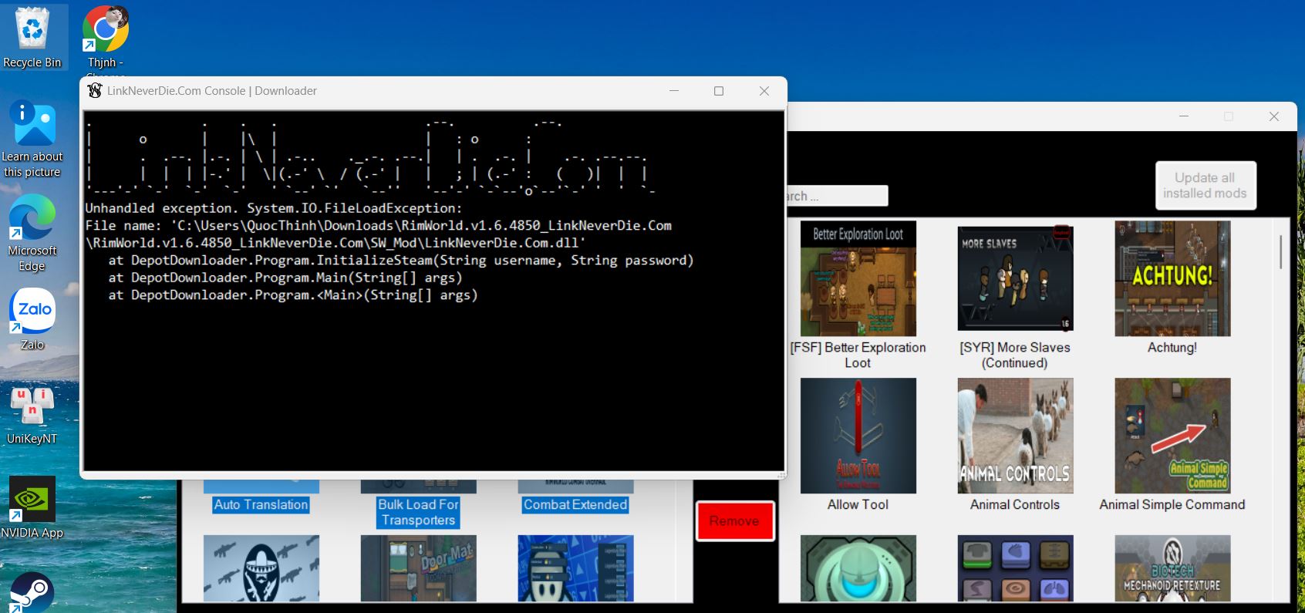Click the Combat Extended mod label
This screenshot has height=613, width=1305.
tap(575, 505)
